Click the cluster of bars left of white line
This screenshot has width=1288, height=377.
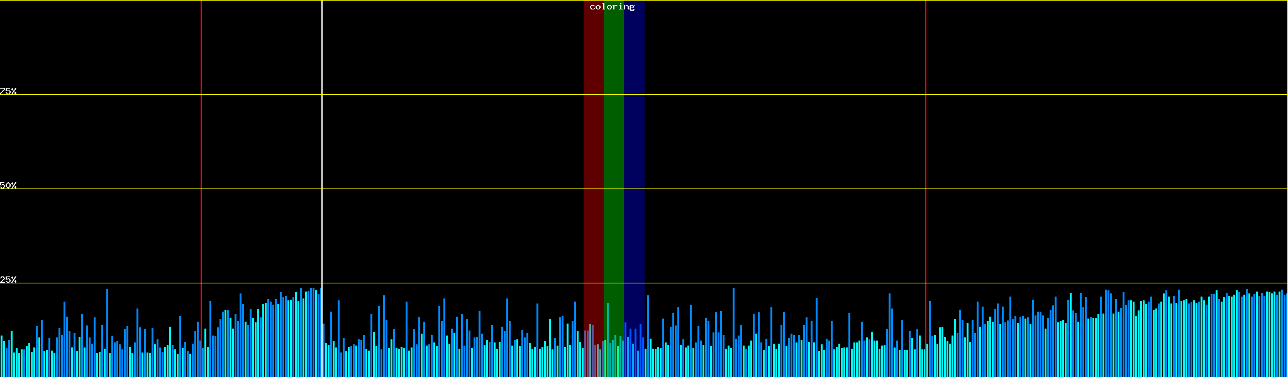click(x=296, y=333)
